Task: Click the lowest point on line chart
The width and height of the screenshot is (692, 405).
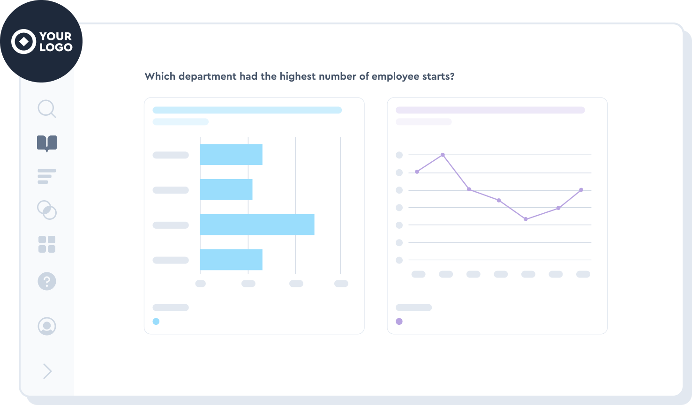Action: coord(526,219)
